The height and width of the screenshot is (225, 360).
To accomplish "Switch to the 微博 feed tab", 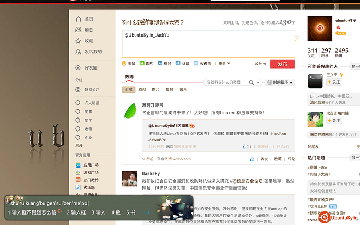I will [x=129, y=77].
